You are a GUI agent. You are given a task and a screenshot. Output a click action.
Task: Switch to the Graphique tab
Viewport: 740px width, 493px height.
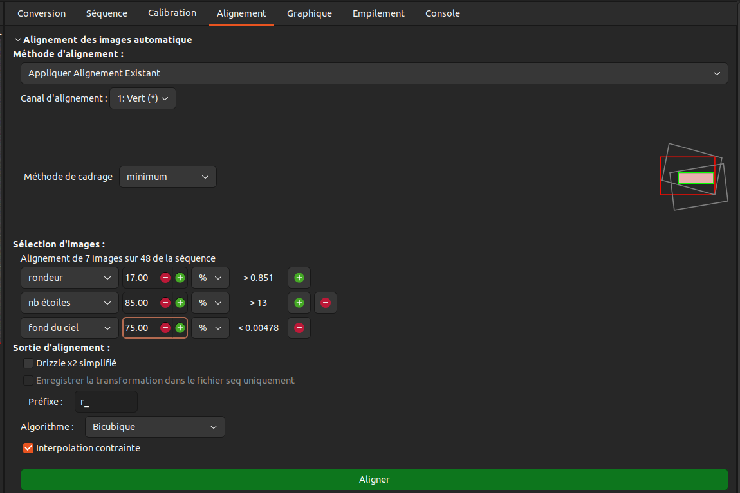click(310, 13)
